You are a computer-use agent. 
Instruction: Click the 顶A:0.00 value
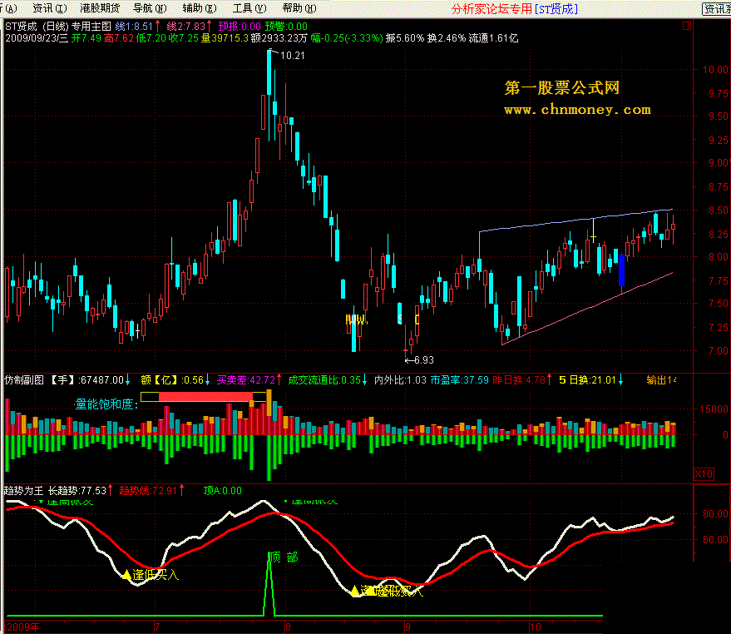(222, 491)
